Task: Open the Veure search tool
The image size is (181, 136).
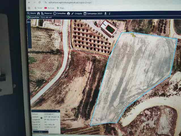Action: click(x=31, y=13)
